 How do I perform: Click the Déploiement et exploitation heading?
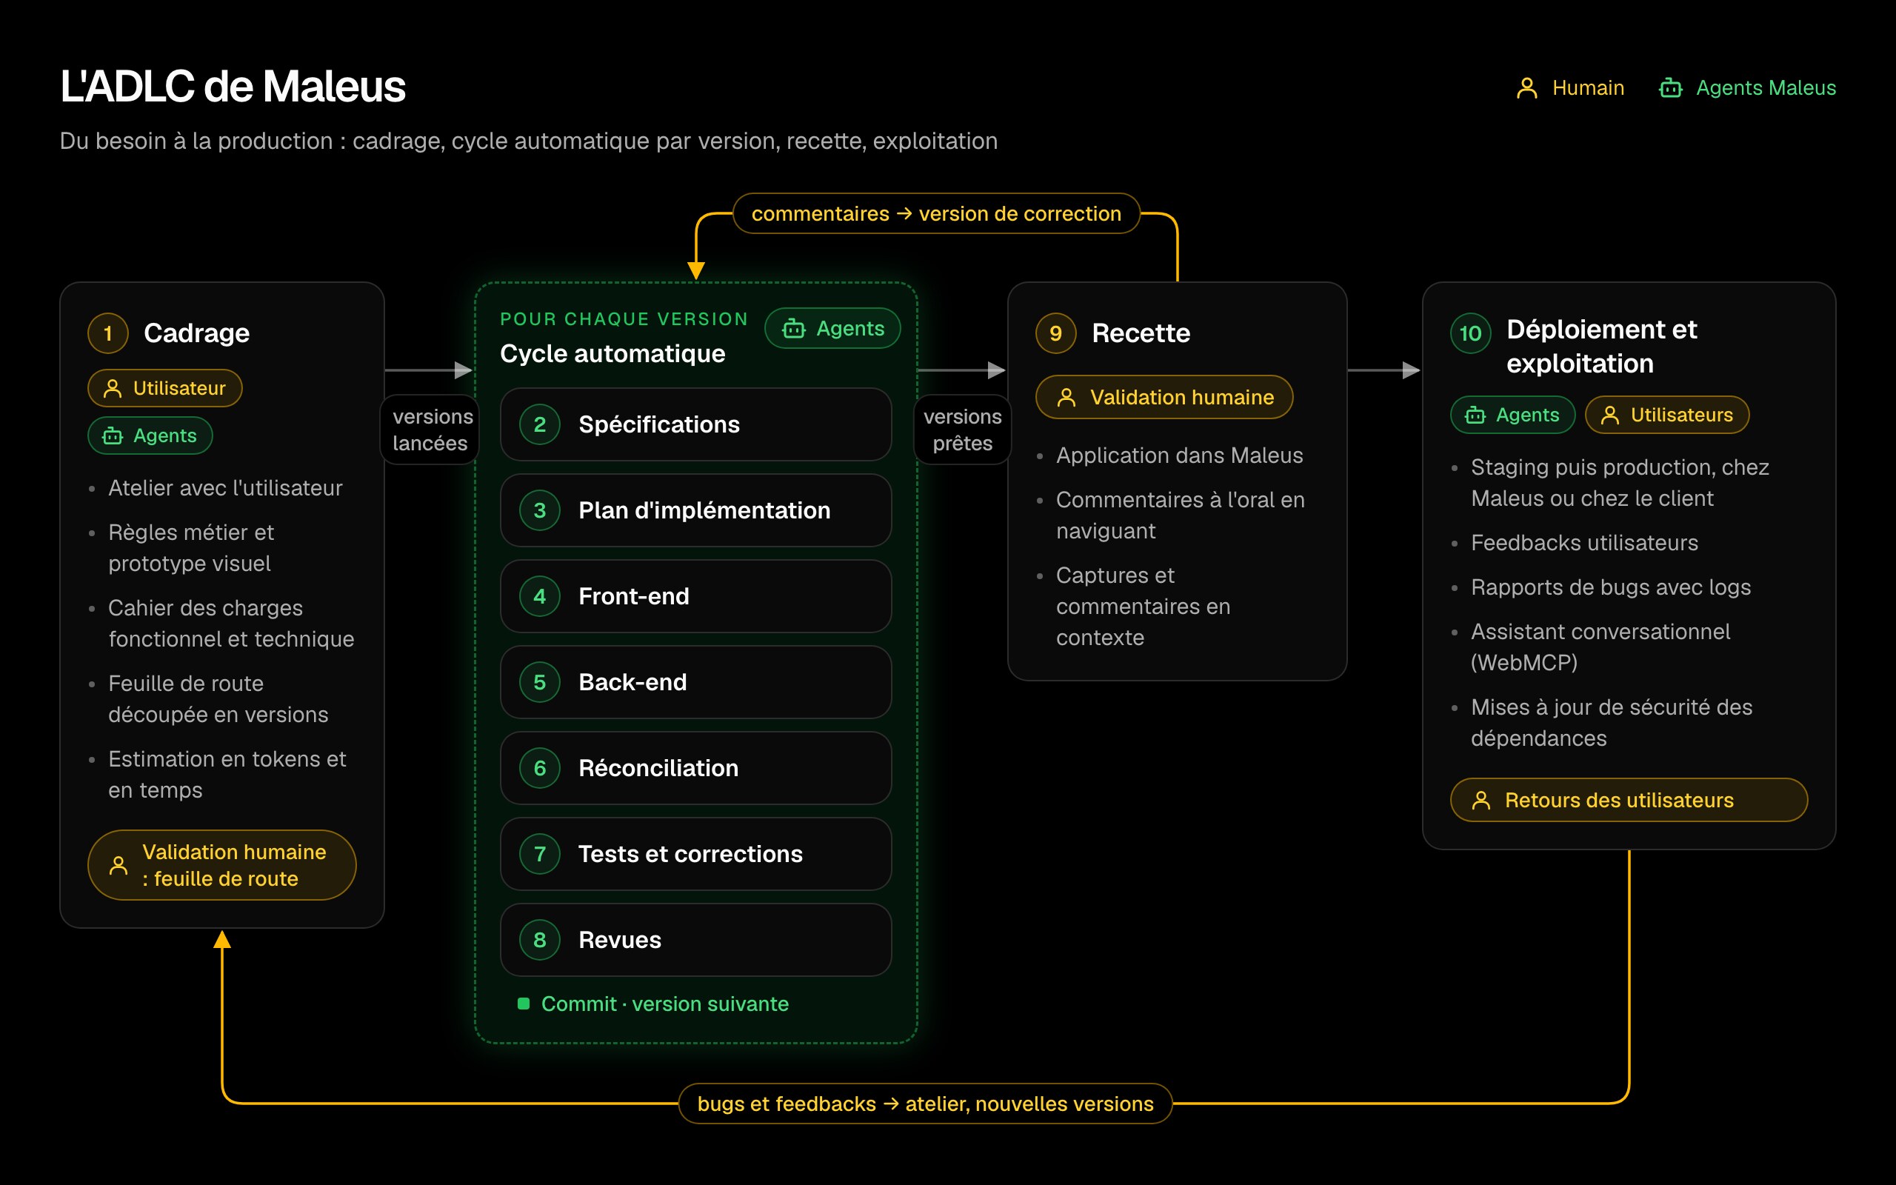coord(1601,347)
